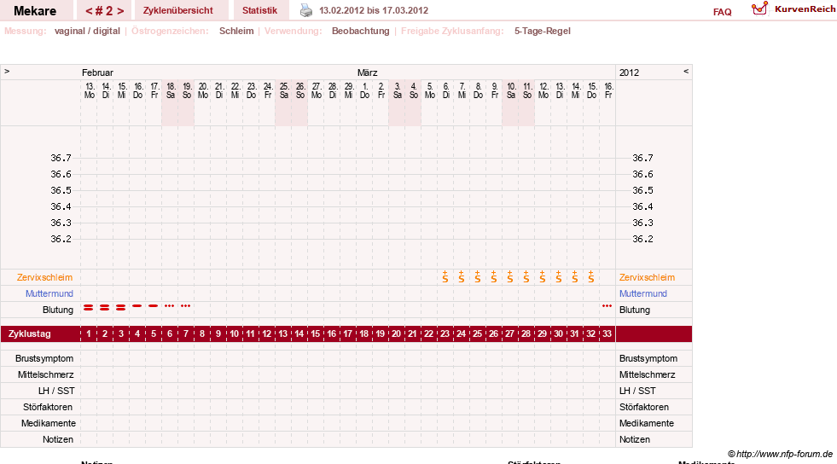
Task: Collapse chart with the right '<' arrow
Action: (x=686, y=71)
